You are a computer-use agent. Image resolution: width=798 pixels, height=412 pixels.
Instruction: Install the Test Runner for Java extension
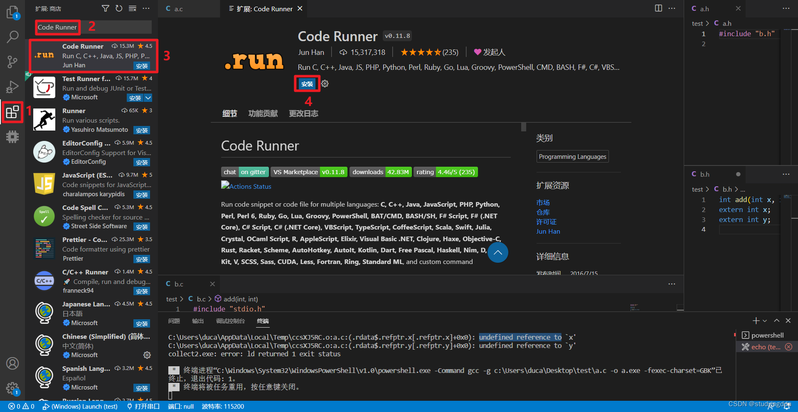[x=135, y=98]
